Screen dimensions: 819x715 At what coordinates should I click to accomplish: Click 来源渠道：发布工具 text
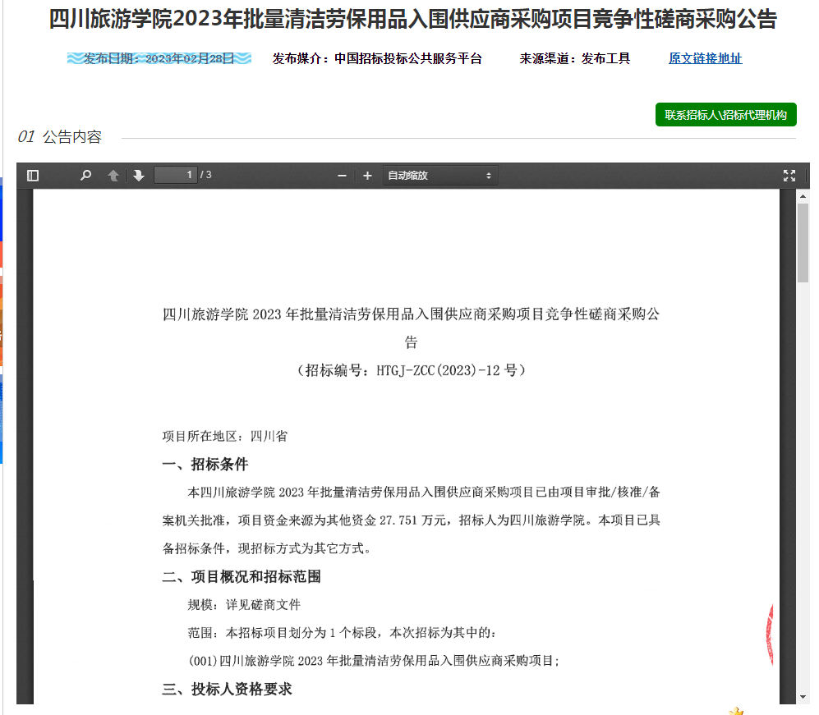point(574,58)
